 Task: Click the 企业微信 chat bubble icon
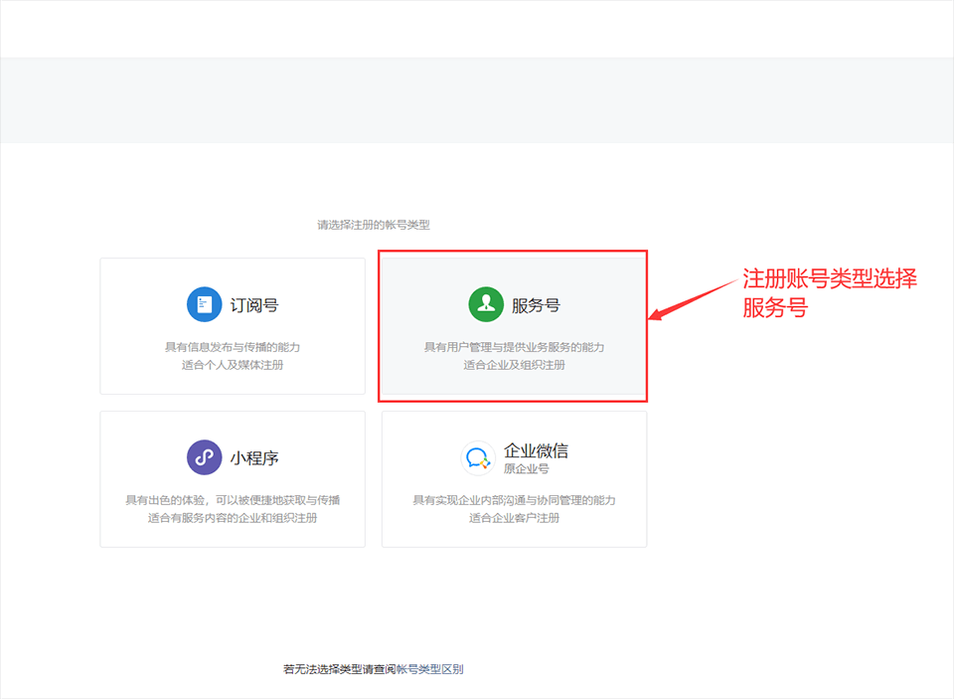point(478,457)
